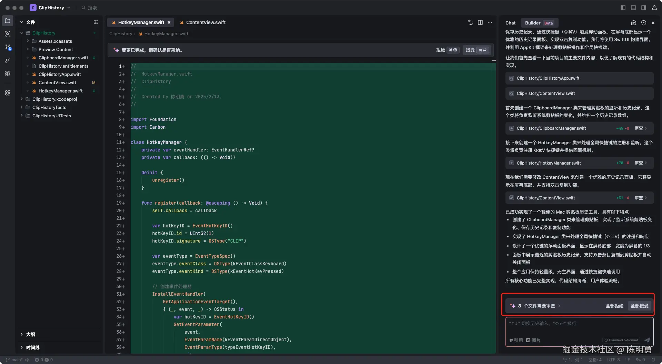Expand the 大纲 outline section

point(30,334)
